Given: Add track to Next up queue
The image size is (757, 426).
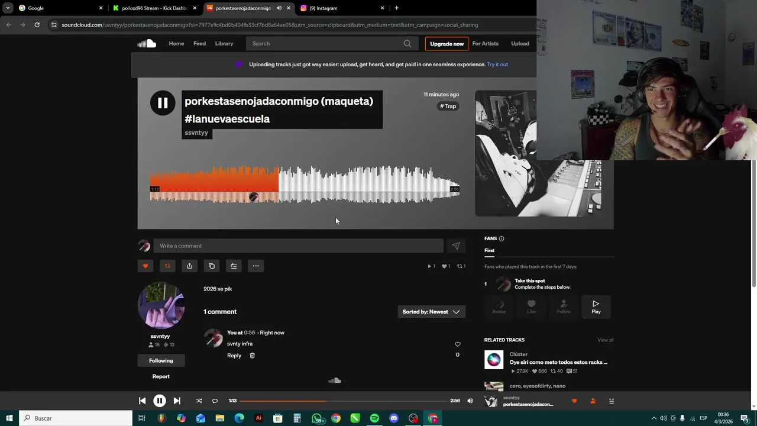Looking at the screenshot, I should point(234,266).
